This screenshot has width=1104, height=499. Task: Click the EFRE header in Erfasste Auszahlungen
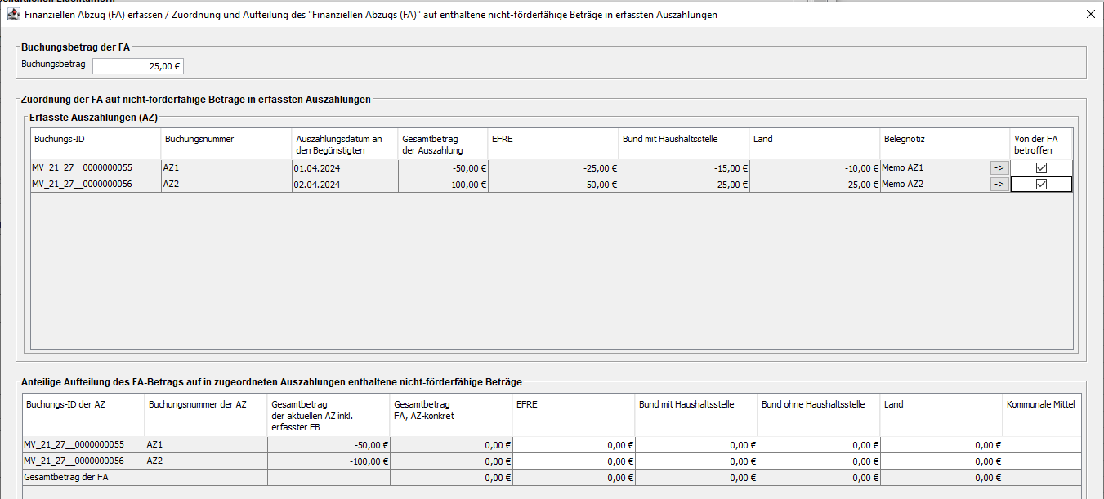(553, 144)
